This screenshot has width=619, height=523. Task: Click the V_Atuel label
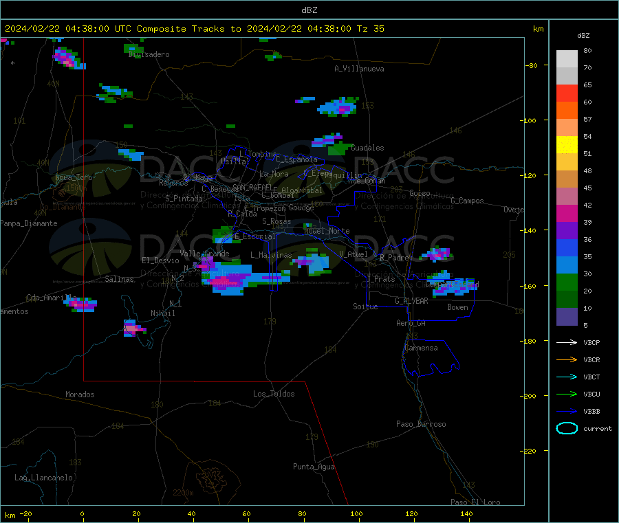click(x=354, y=254)
